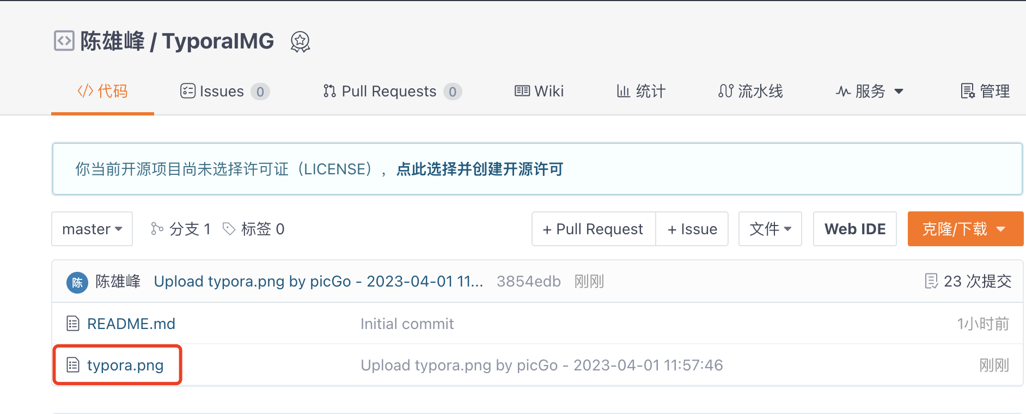Click the file icon beside typora.png
Image resolution: width=1026 pixels, height=414 pixels.
click(73, 364)
